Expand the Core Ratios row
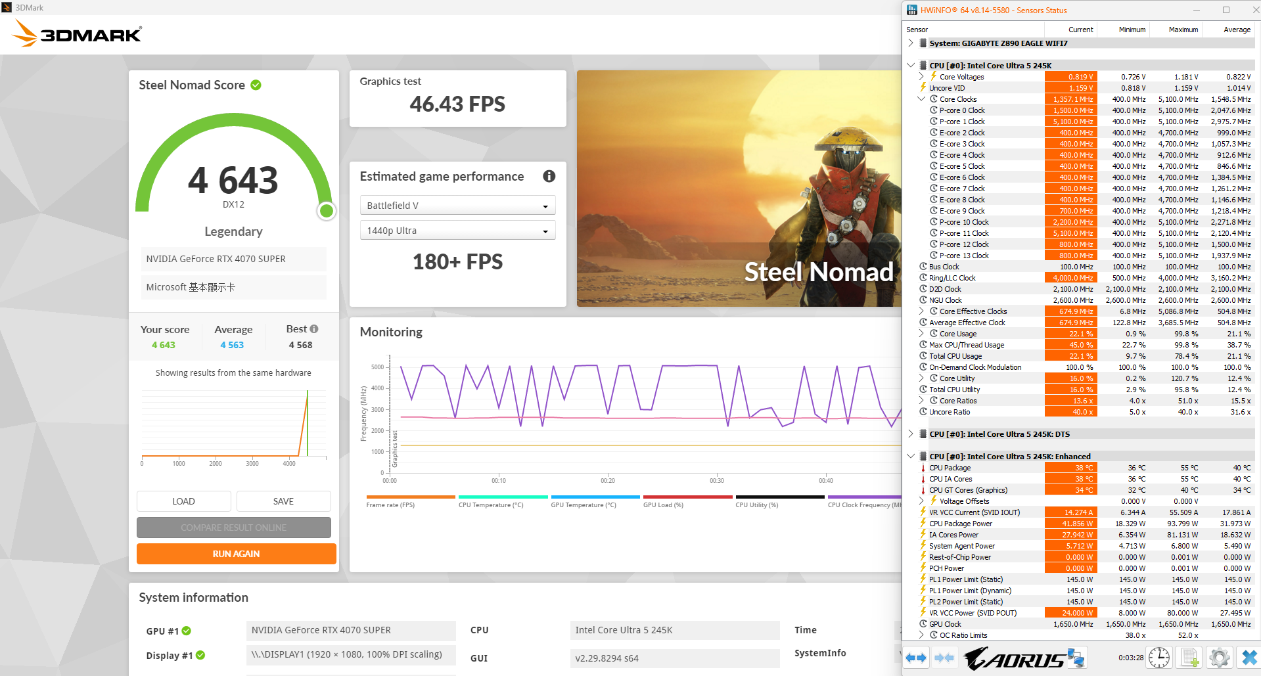 921,401
